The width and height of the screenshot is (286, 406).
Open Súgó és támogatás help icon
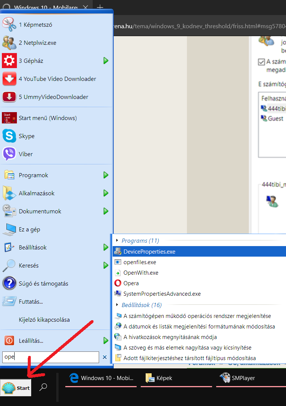pos(9,284)
